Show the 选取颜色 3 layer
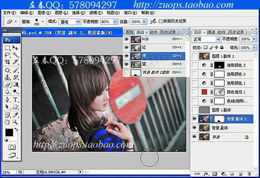The width and height of the screenshot is (260, 178). [x=194, y=65]
